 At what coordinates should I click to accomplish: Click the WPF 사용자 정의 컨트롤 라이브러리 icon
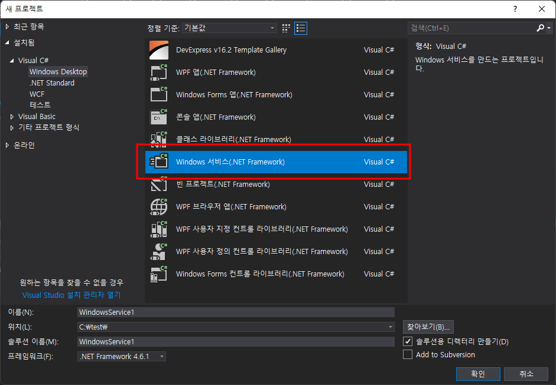point(159,252)
